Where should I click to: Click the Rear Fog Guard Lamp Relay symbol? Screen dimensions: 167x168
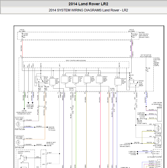[x=40, y=79]
